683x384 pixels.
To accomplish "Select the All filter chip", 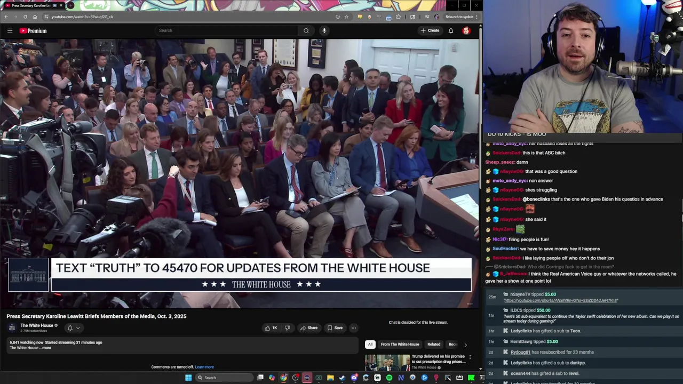I will click(370, 345).
